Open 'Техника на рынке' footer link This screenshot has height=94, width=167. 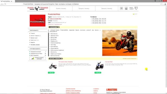pyautogui.click(x=70, y=89)
